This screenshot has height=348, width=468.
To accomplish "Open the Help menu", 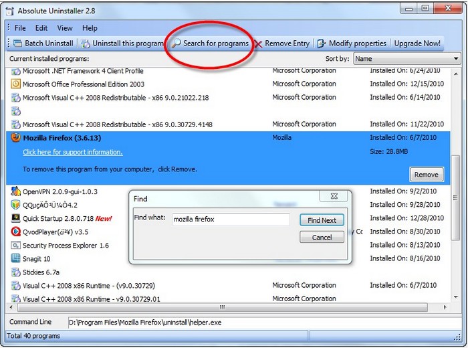I will pyautogui.click(x=90, y=28).
